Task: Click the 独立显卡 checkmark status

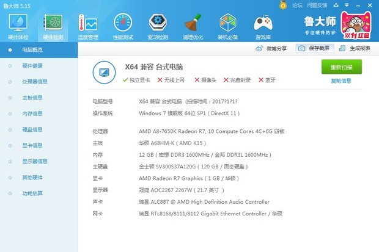Action: (x=136, y=80)
